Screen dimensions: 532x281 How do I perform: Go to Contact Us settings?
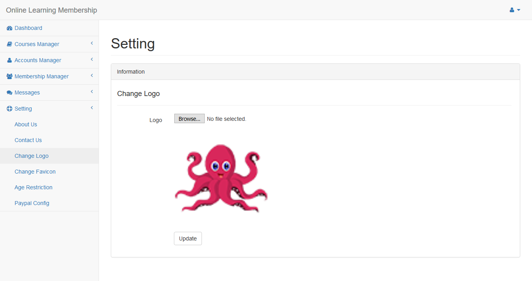click(x=28, y=140)
